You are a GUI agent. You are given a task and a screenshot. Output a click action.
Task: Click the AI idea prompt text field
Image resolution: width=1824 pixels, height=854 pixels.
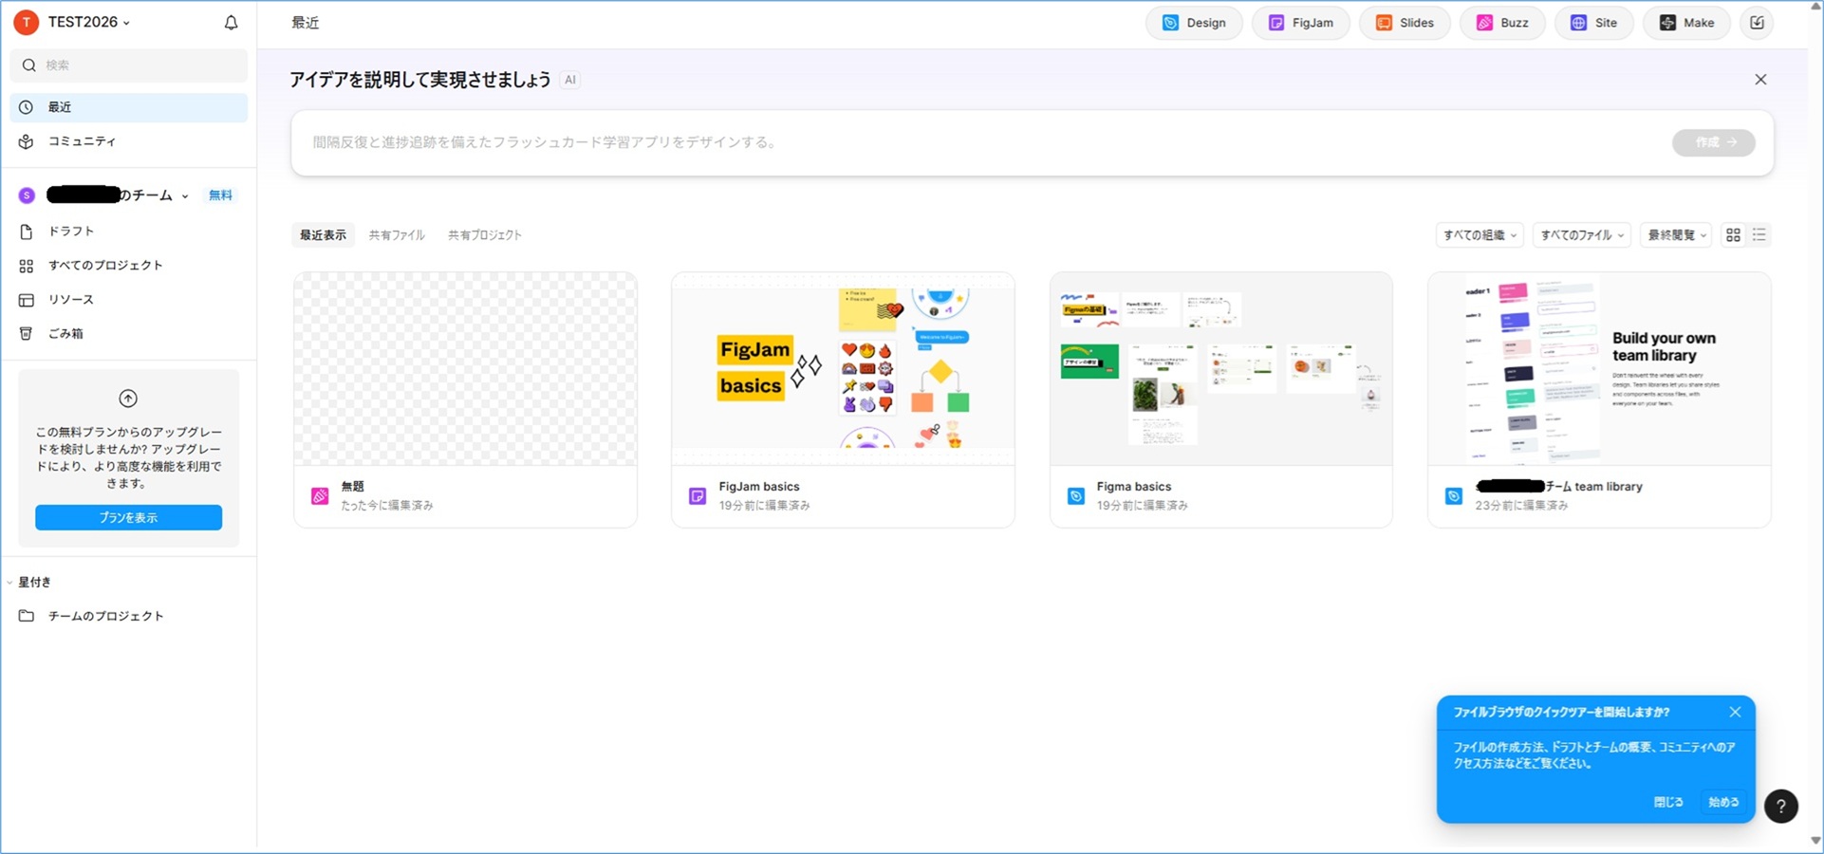pos(983,142)
